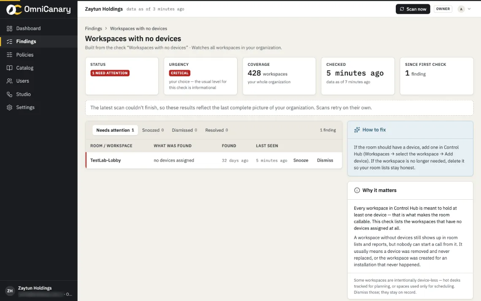Image resolution: width=481 pixels, height=301 pixels.
Task: Select the Needs attention tab
Action: tap(115, 130)
